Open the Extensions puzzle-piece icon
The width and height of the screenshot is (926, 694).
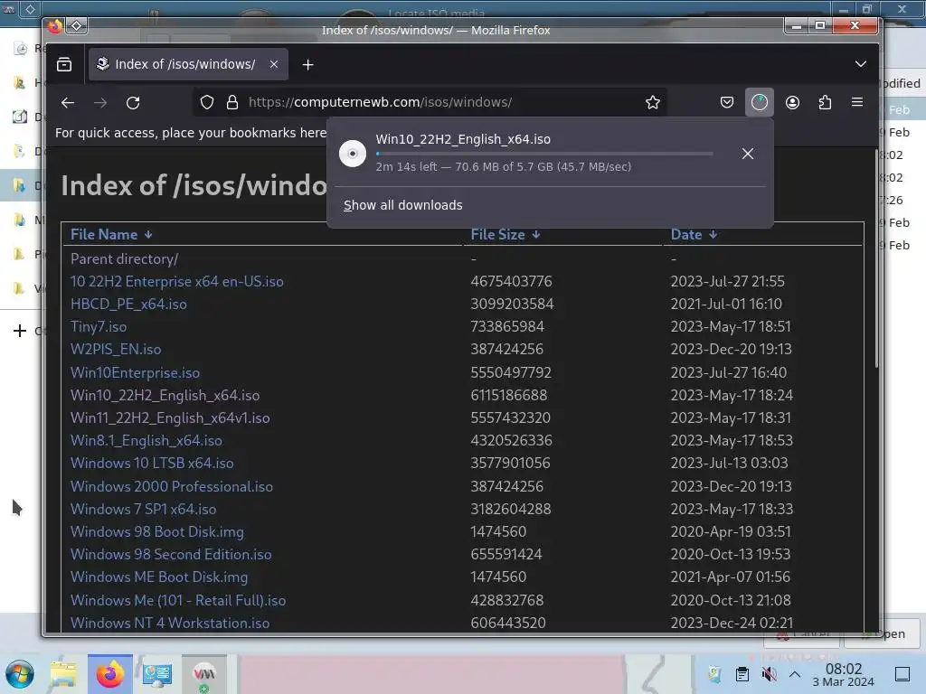pyautogui.click(x=825, y=103)
